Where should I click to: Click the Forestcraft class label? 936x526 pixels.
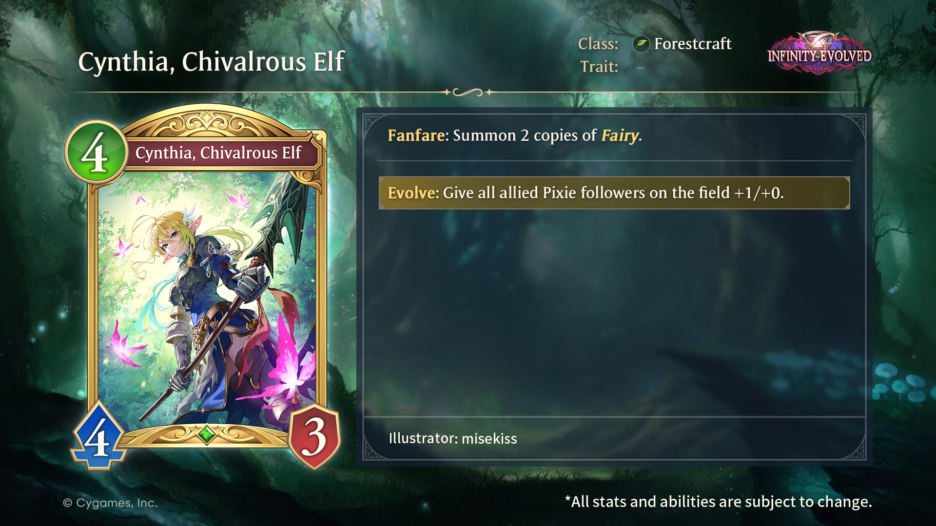(693, 44)
